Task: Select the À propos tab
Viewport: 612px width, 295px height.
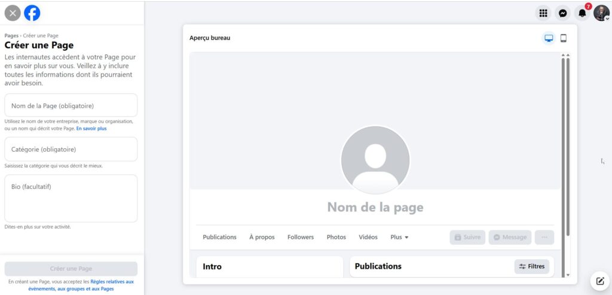Action: click(262, 237)
